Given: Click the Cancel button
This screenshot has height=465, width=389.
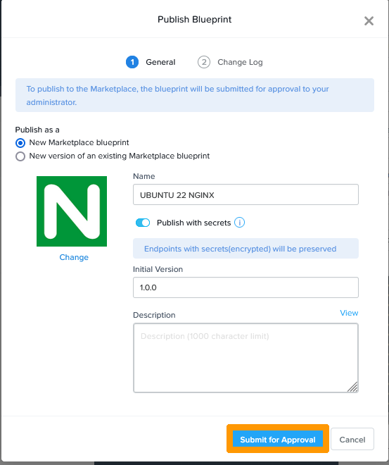Looking at the screenshot, I should click(x=352, y=439).
